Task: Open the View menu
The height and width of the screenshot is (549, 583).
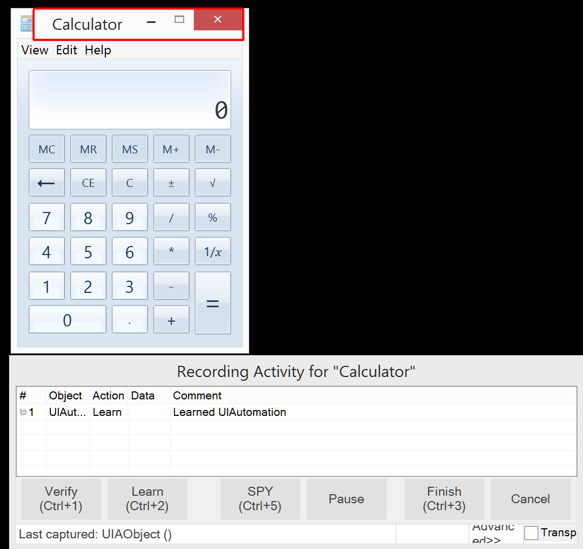Action: [35, 50]
